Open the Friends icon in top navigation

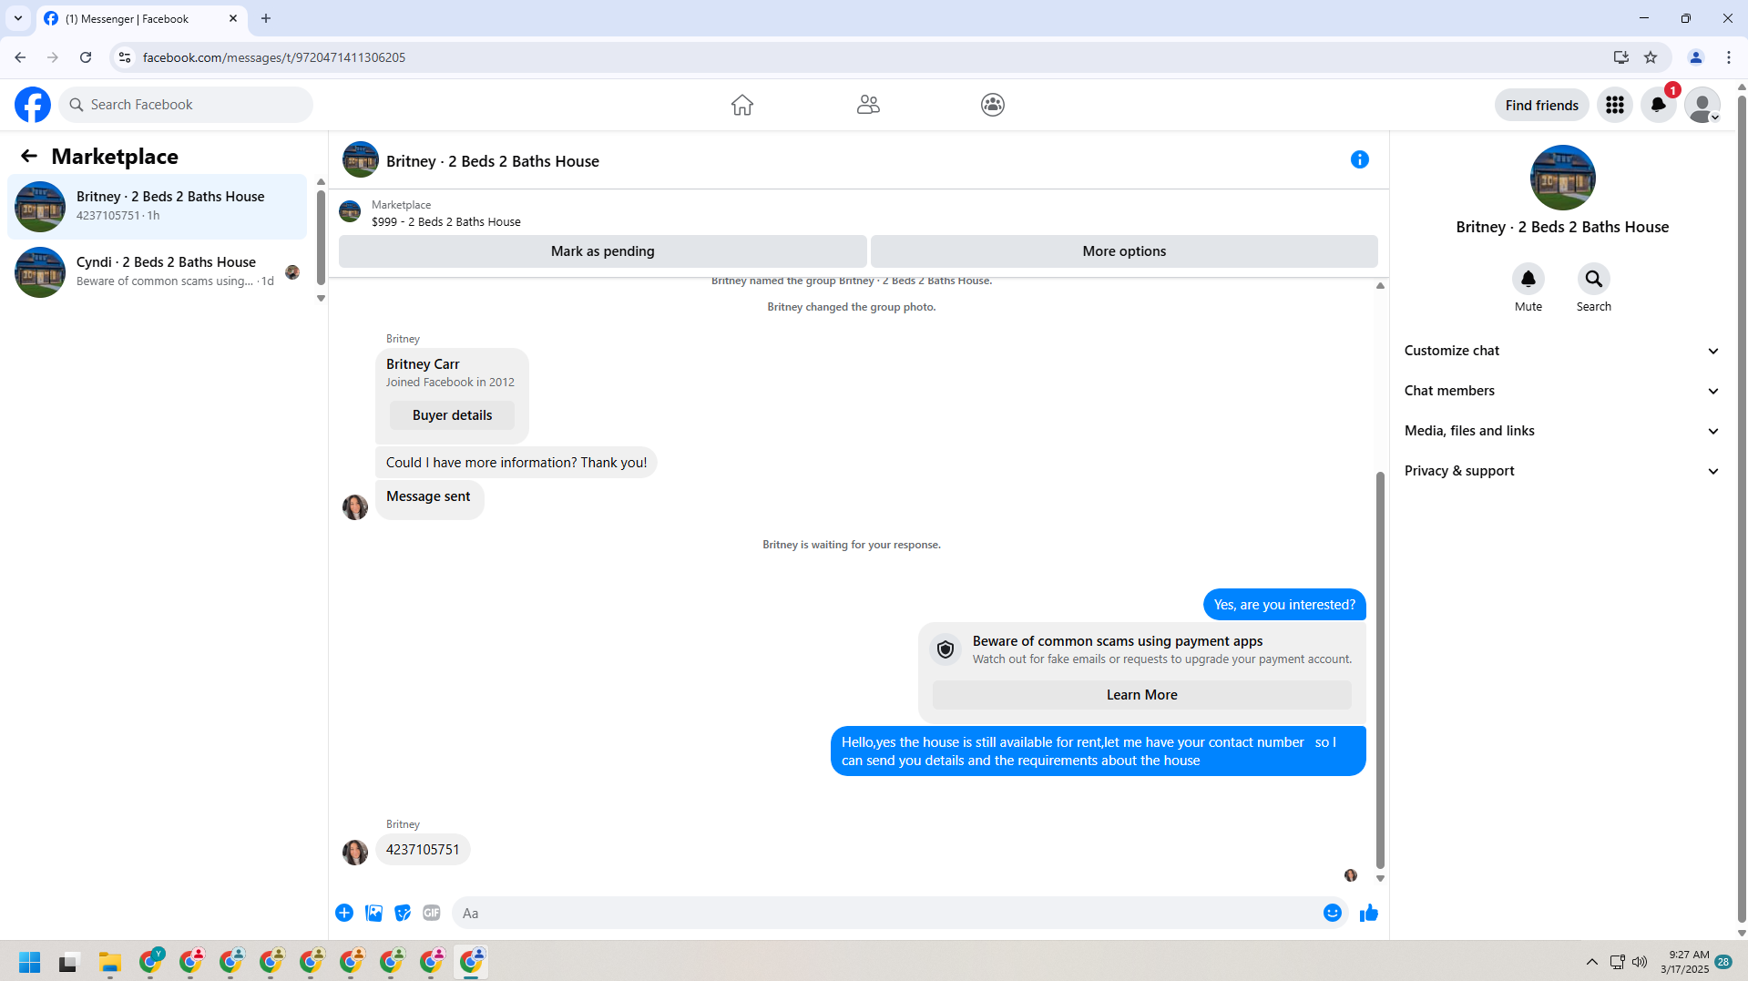pyautogui.click(x=868, y=105)
